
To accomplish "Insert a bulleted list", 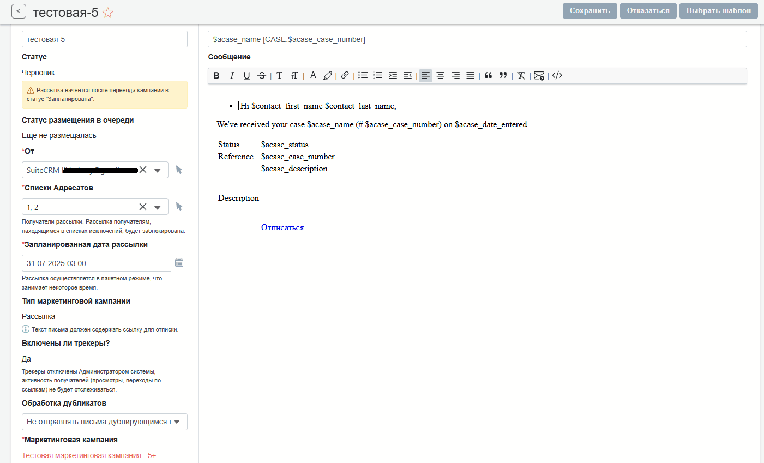I will point(363,76).
